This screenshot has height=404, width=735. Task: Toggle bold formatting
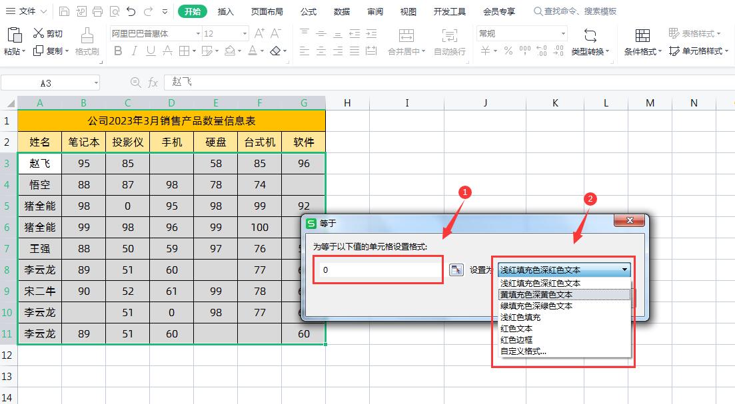[119, 51]
